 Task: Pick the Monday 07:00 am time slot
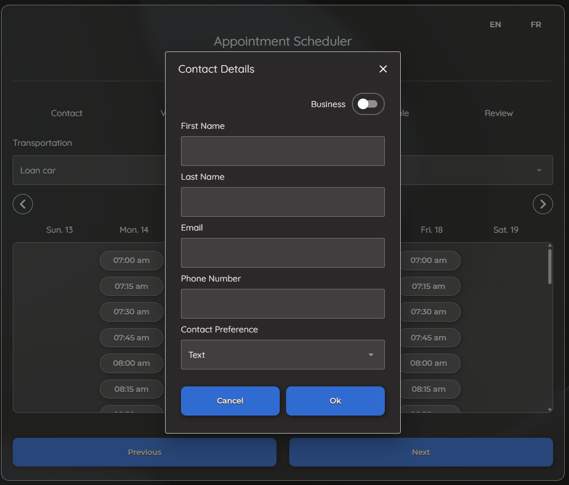coord(132,260)
